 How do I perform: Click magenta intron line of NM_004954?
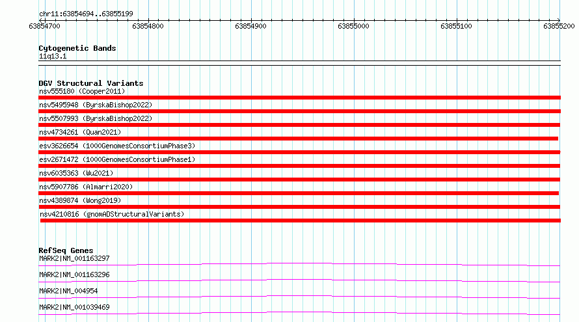[x=299, y=296]
